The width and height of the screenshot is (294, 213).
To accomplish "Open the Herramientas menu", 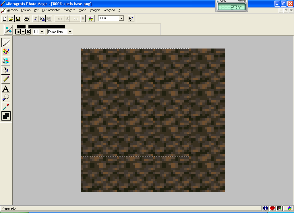I will point(51,10).
